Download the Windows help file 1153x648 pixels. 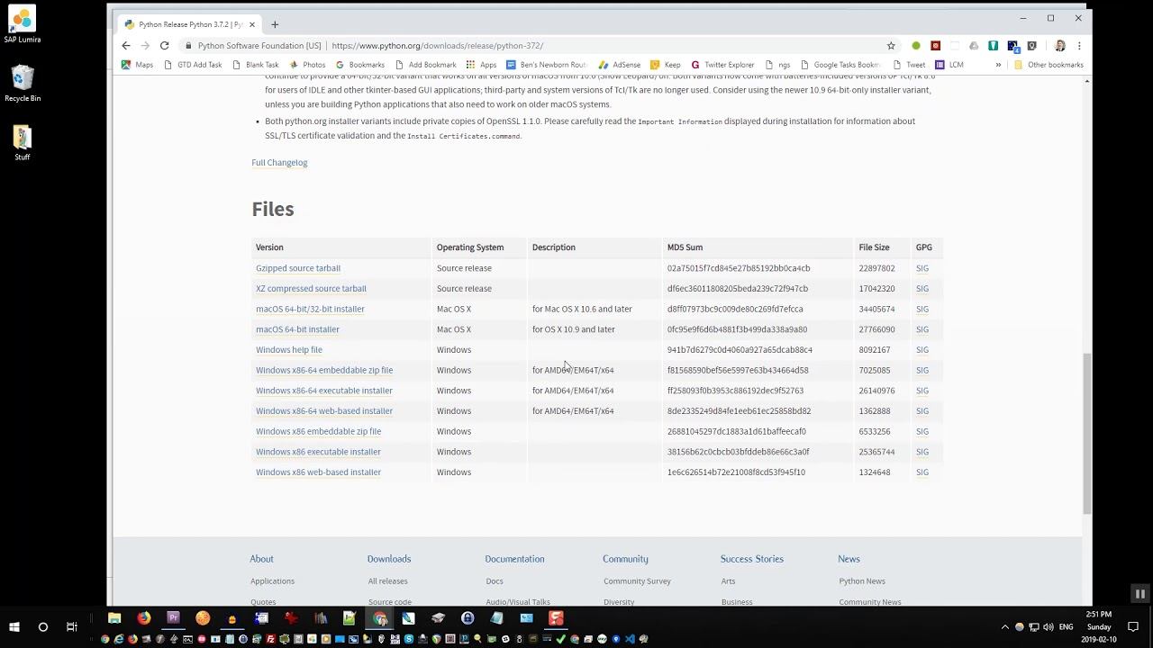(289, 350)
